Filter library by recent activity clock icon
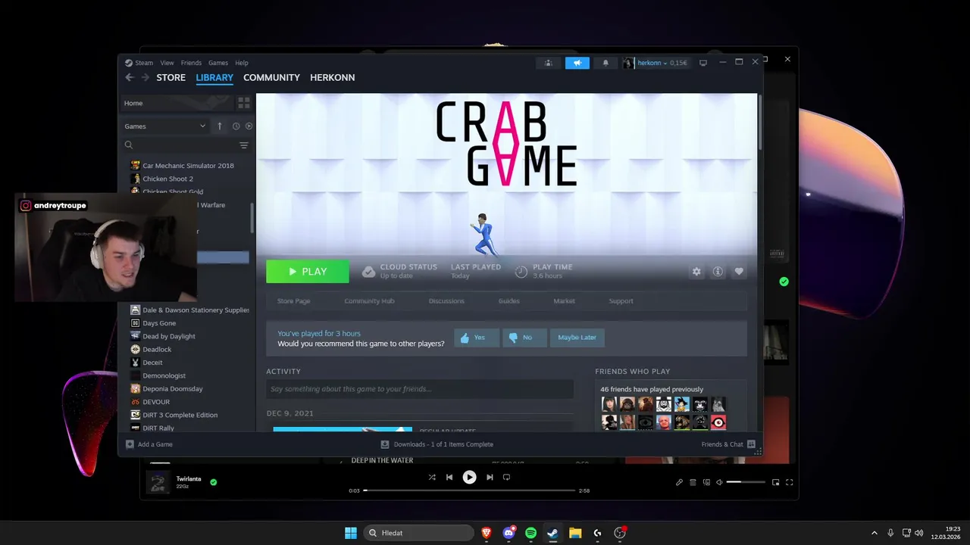970x545 pixels. click(236, 126)
